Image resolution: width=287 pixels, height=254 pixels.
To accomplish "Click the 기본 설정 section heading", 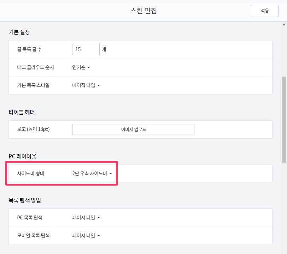I will pyautogui.click(x=19, y=32).
